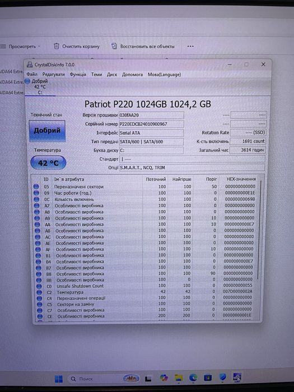The height and width of the screenshot is (392, 294).
Task: Click status circle of the C2 Температура row
Action: click(x=39, y=292)
